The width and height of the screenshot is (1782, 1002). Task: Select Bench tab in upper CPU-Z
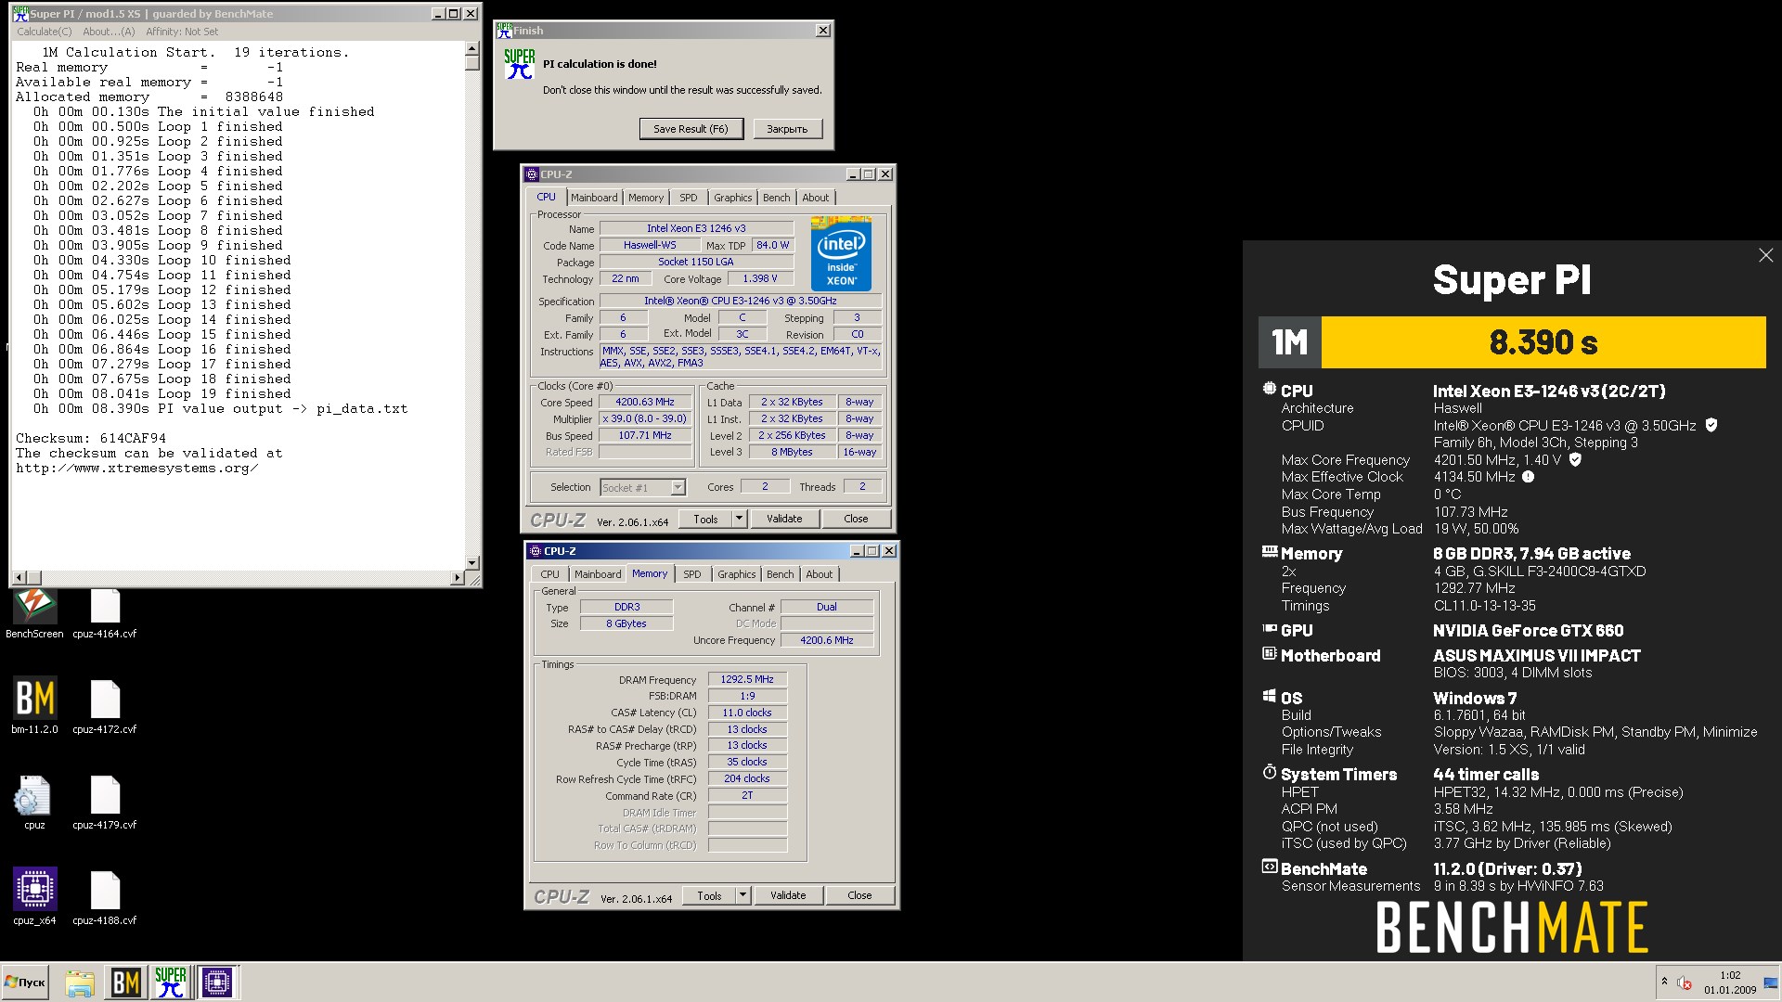[x=777, y=198]
